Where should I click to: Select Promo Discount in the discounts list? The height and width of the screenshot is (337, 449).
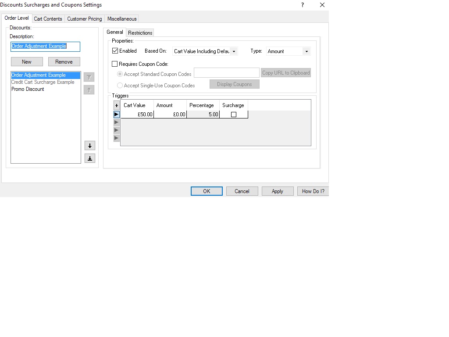28,89
